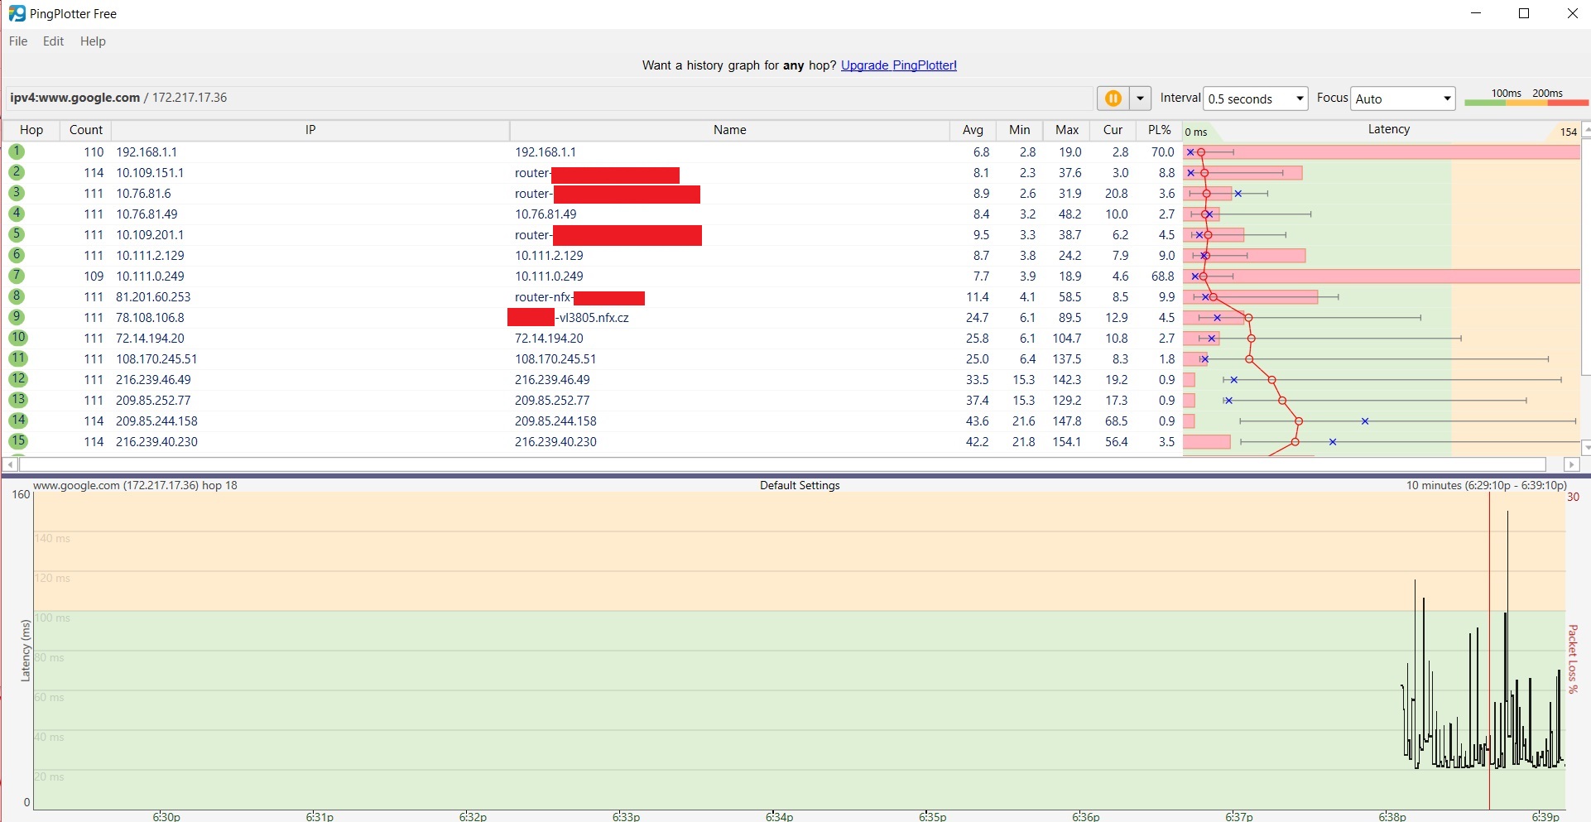Open the Edit menu
The image size is (1591, 822).
[54, 41]
